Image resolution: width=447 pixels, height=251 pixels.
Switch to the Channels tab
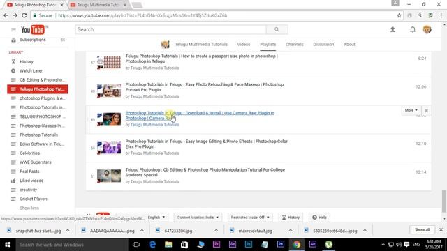pos(295,45)
